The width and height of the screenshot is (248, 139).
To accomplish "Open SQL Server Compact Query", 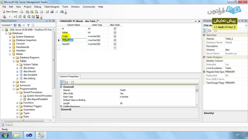I will [x=42, y=12].
